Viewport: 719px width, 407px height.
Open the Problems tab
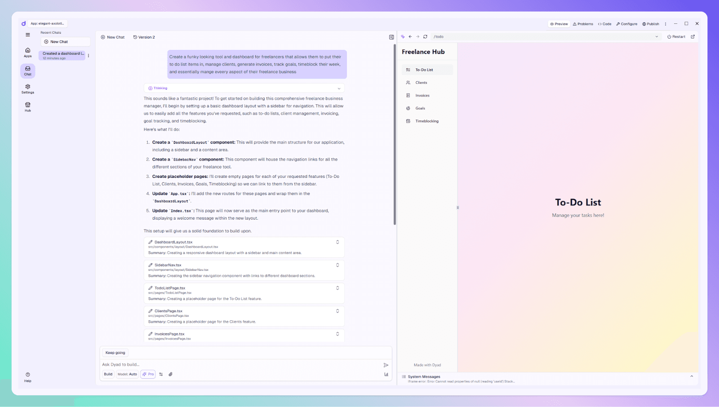[x=583, y=24]
